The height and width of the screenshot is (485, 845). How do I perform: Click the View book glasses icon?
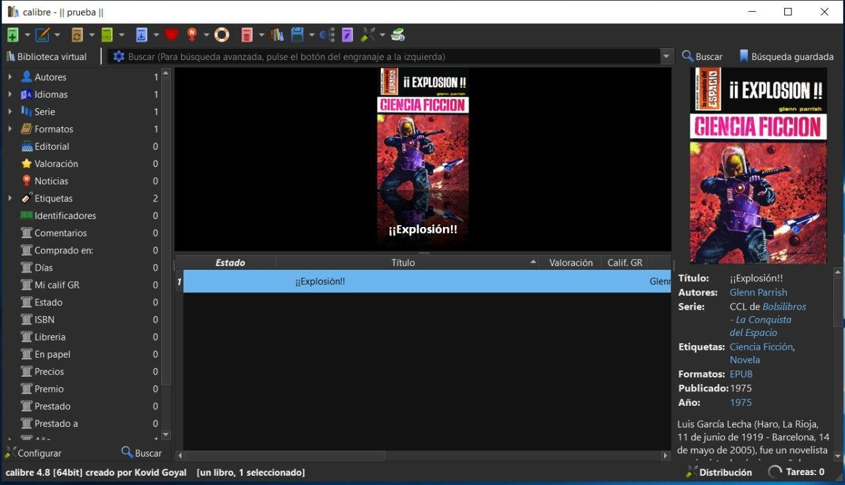point(108,35)
